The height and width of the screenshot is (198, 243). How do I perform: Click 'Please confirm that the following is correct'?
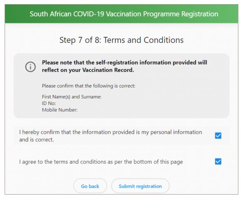(x=88, y=86)
